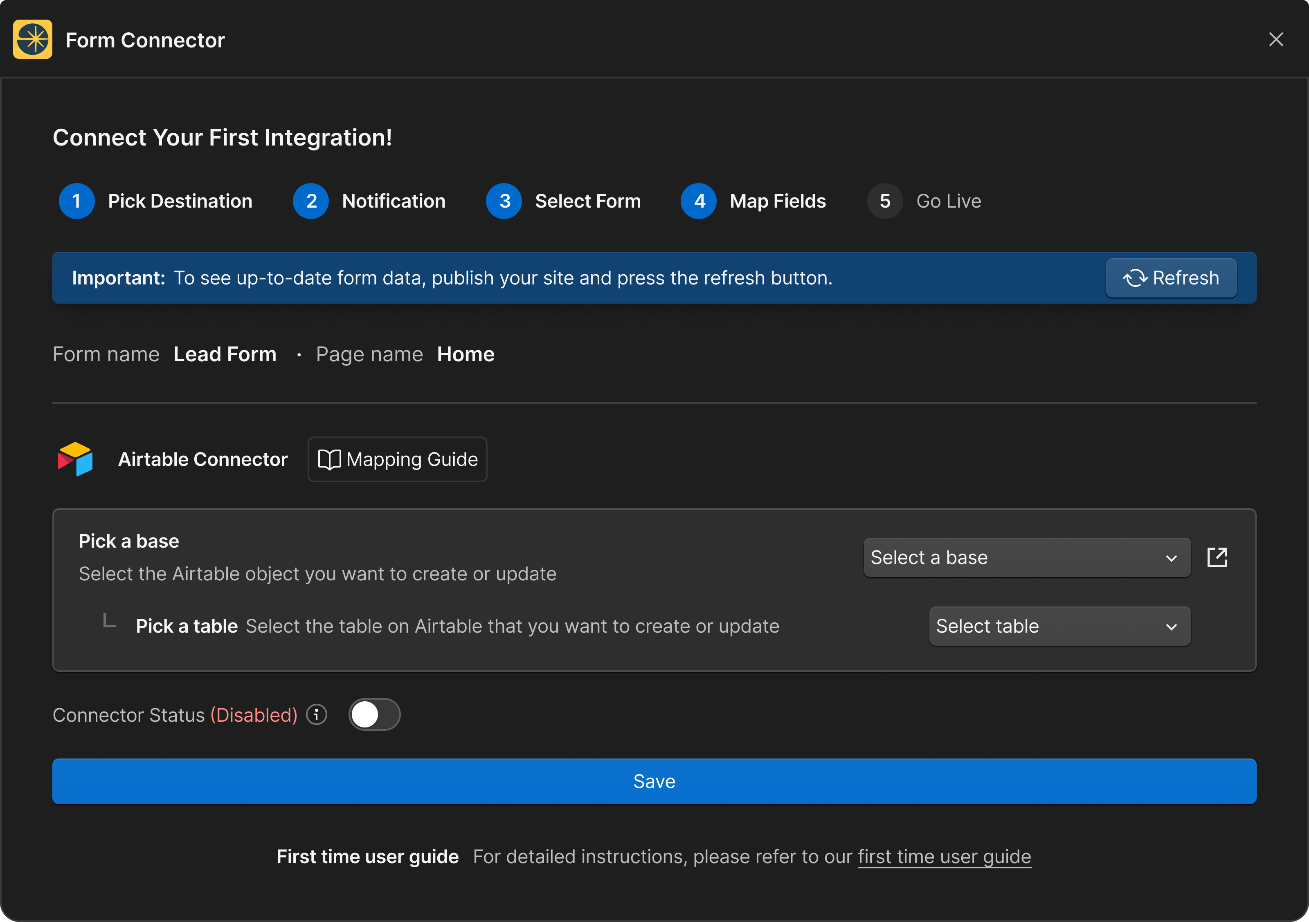The width and height of the screenshot is (1309, 922).
Task: Click the Select Form step label
Action: click(x=588, y=201)
